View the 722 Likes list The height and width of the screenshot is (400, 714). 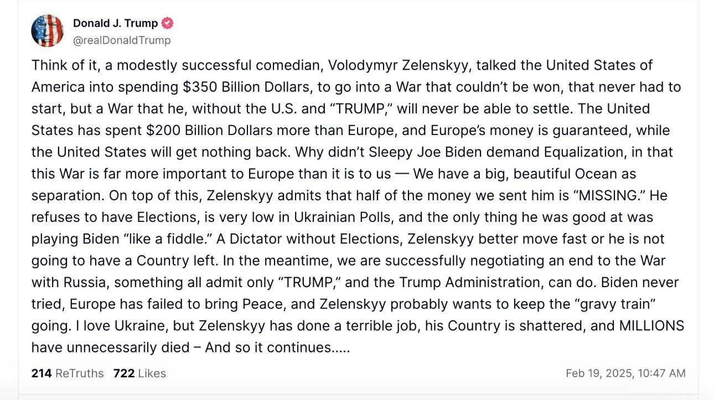pos(139,373)
